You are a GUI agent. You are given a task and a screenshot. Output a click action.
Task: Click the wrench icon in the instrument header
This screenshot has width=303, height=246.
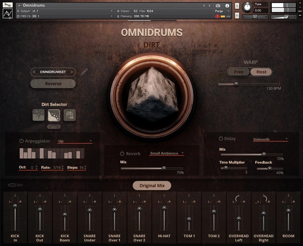[7, 6]
